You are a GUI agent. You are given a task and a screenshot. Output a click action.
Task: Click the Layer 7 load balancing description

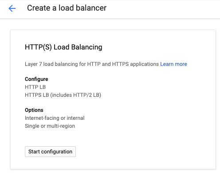point(92,64)
